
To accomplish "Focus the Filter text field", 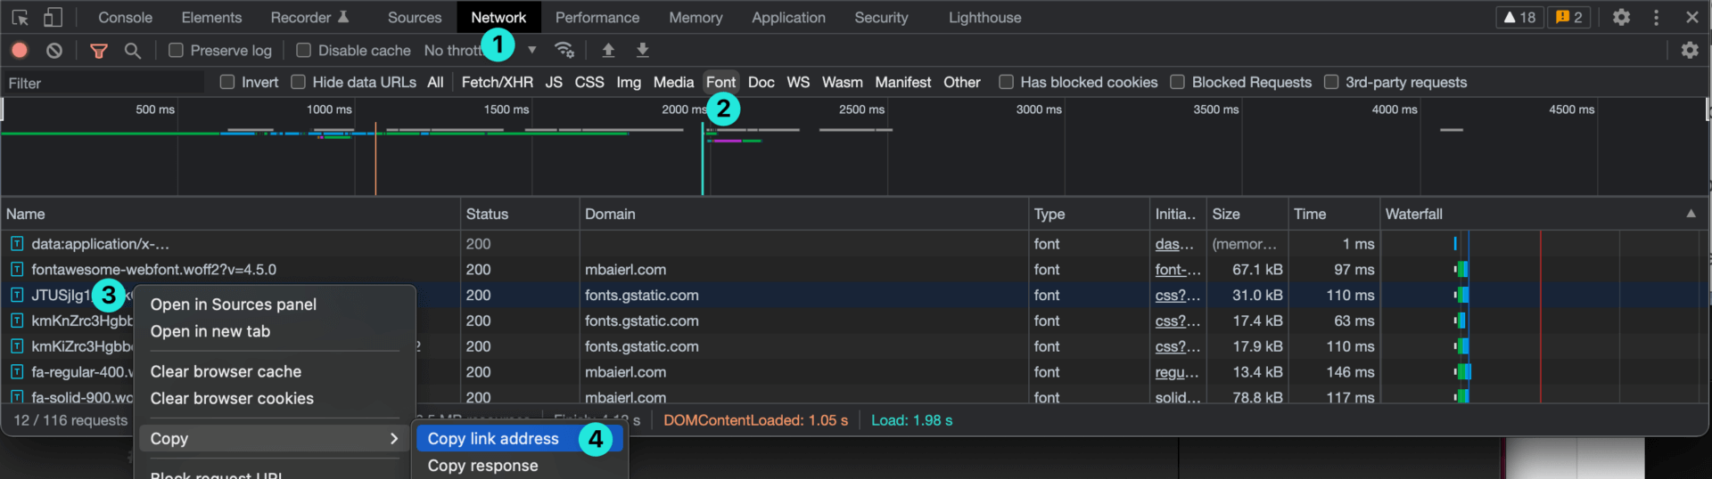I will pyautogui.click(x=103, y=83).
